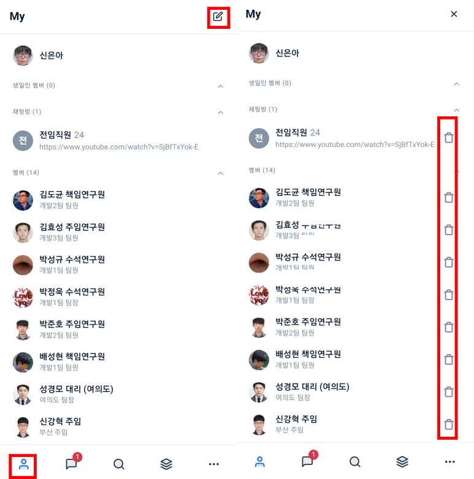This screenshot has height=479, width=474.
Task: Delete the 전임직원 chat room with its trash icon
Action: [x=449, y=138]
